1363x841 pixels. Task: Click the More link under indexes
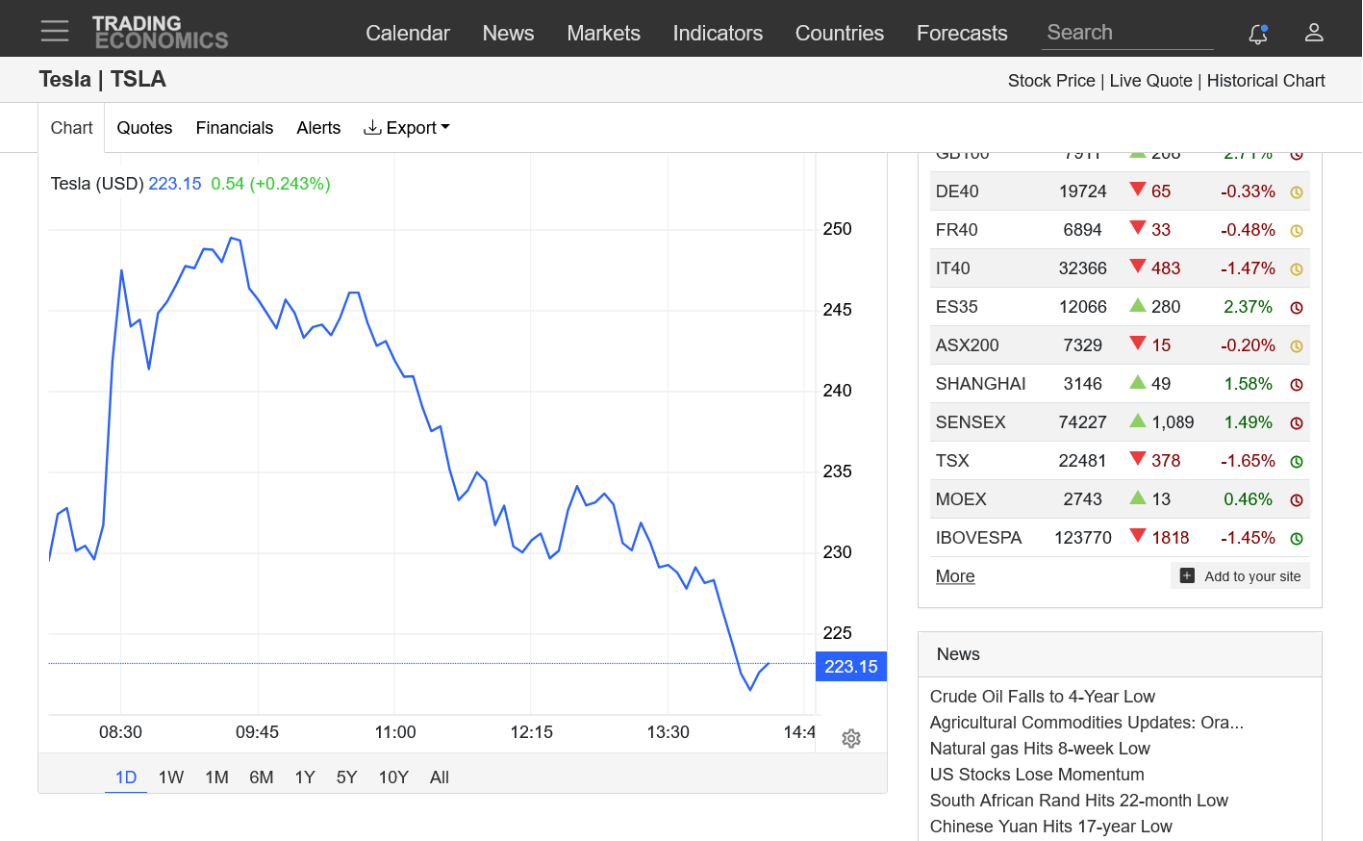[955, 576]
